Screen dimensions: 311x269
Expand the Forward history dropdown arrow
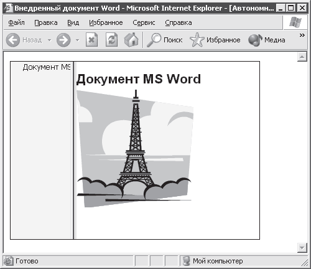78,40
